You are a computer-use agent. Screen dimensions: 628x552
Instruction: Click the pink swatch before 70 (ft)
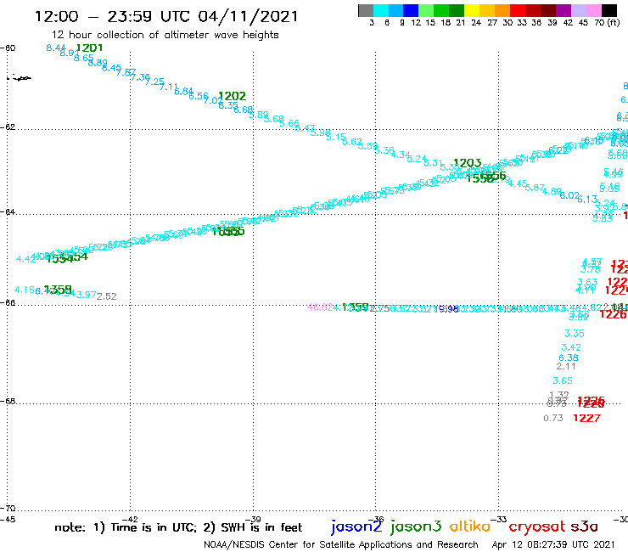pos(593,11)
